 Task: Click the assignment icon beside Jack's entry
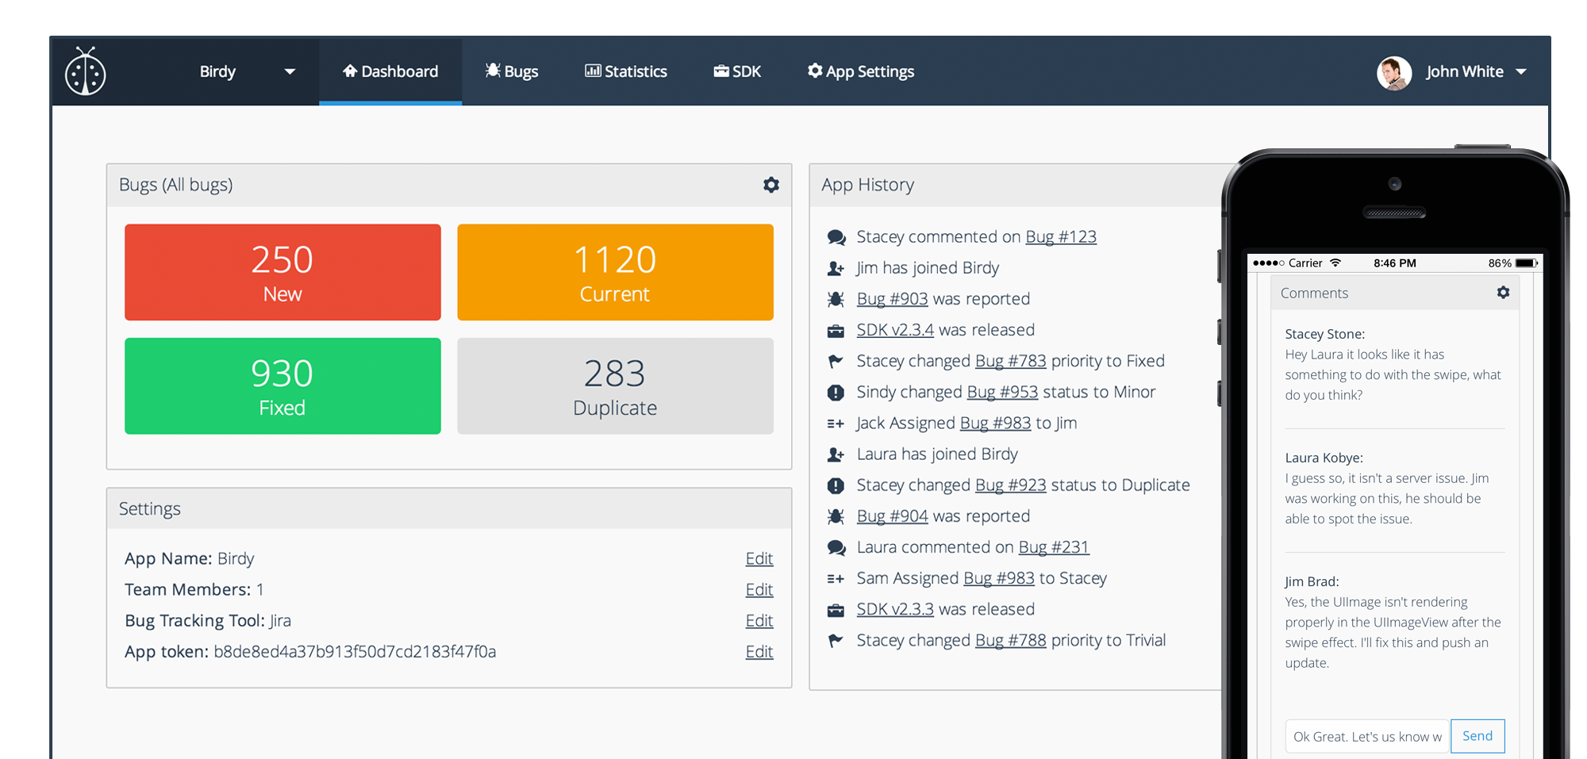tap(836, 423)
